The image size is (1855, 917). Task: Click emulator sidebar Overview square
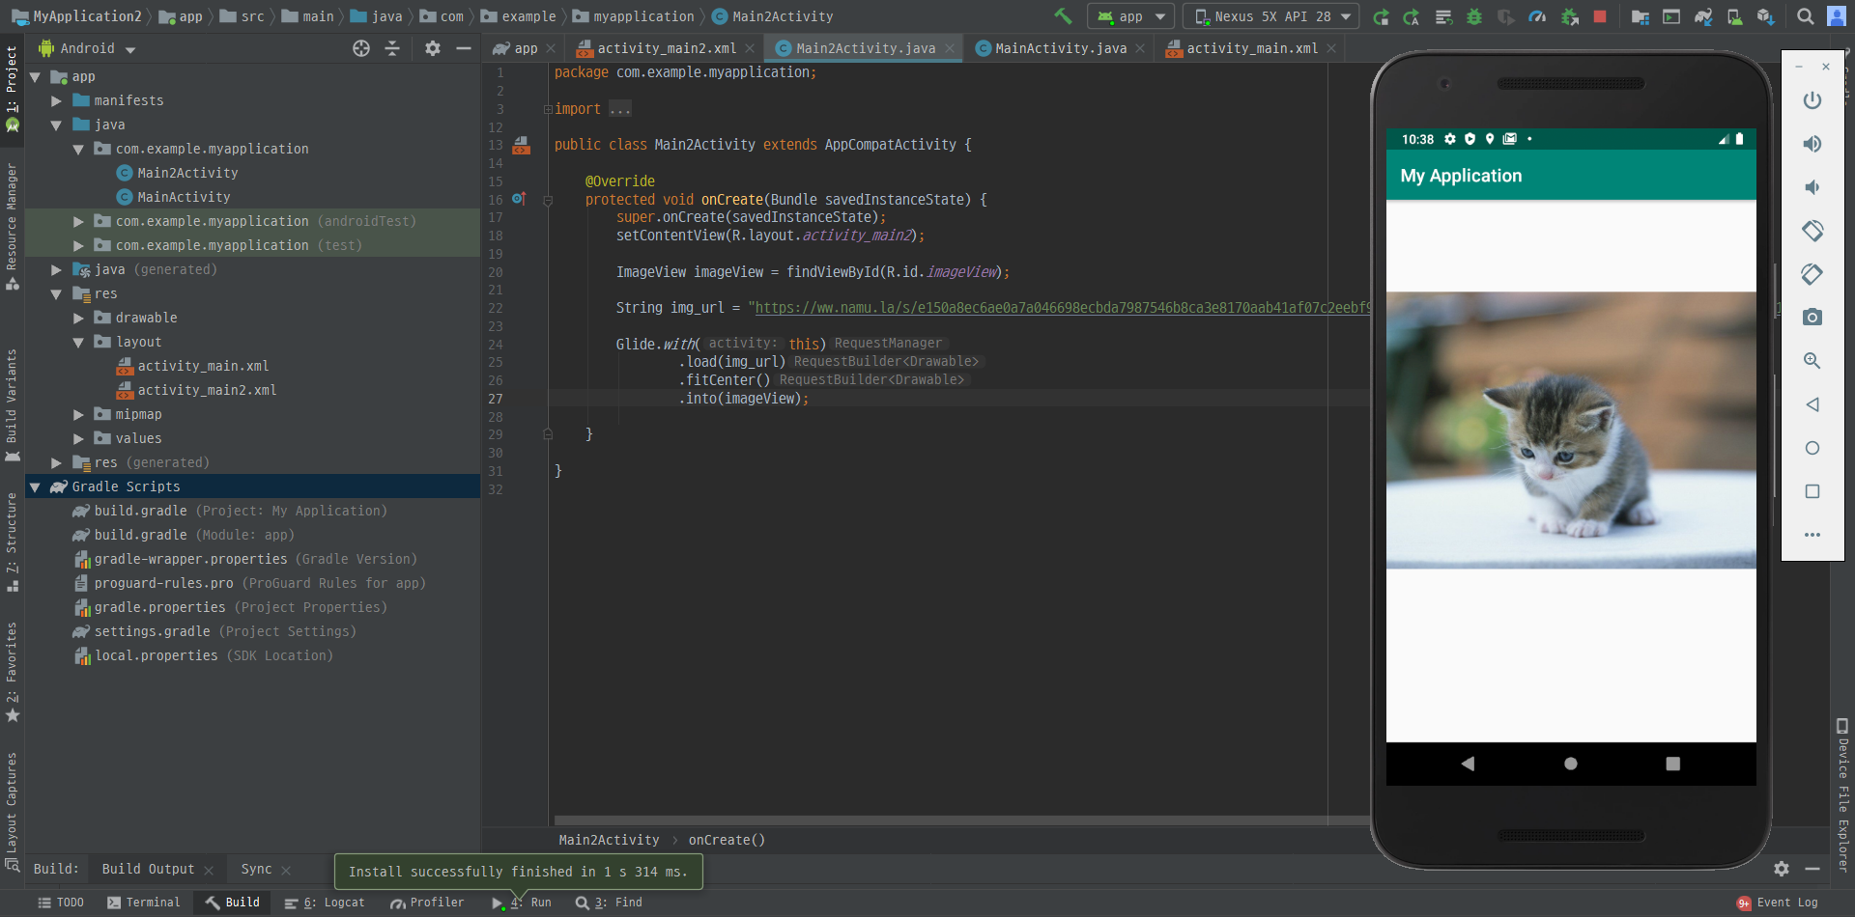[1812, 491]
